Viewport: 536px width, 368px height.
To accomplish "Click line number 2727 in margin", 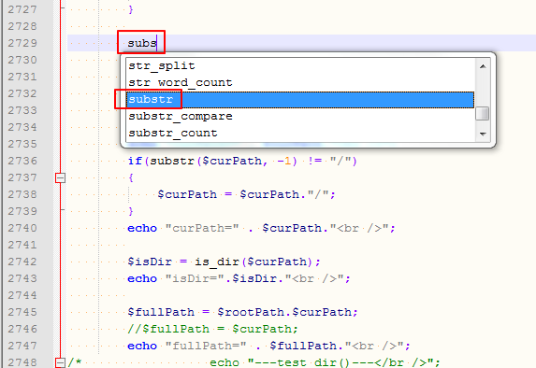I will click(22, 9).
